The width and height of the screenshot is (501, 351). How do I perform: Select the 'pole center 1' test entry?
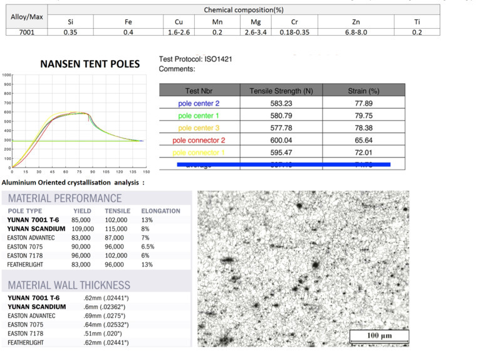coord(199,116)
